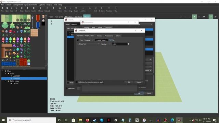The width and height of the screenshot is (219, 123).
Task: Switch to Heroes tab in Condition dialog
Action: 99,36
